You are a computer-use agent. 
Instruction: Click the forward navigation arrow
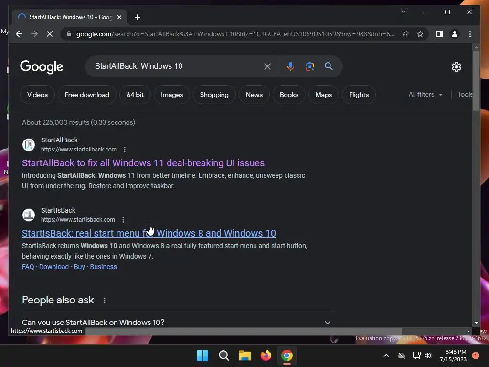(34, 34)
